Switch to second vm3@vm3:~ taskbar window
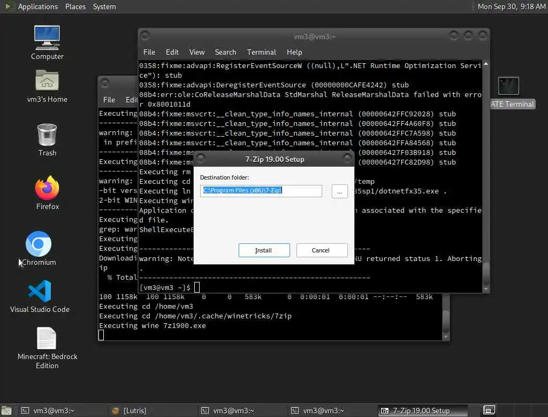 [241, 411]
